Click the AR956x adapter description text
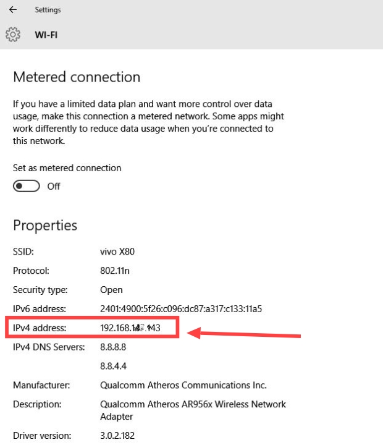The image size is (383, 445). coord(193,410)
